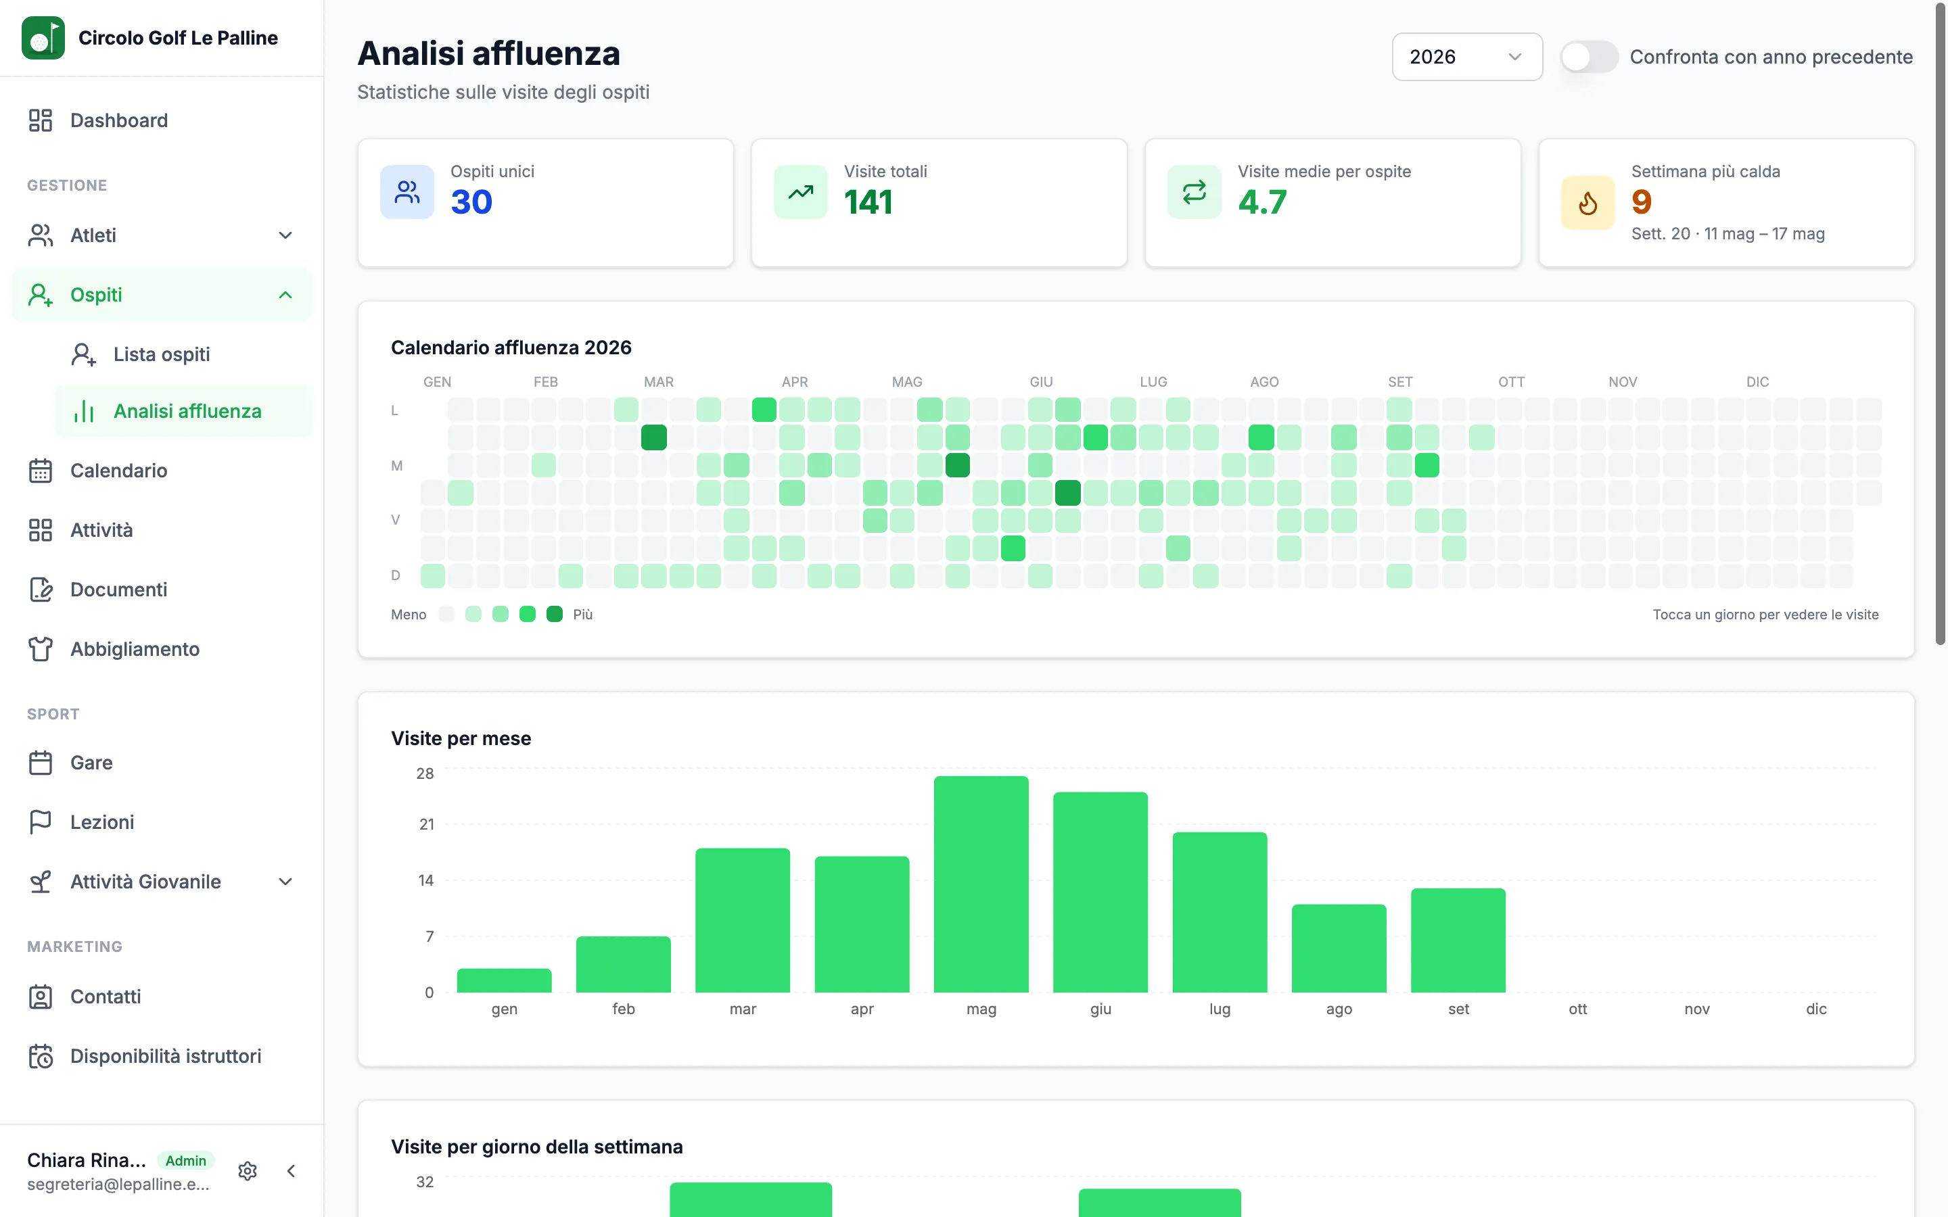Click the set bar in Visite per mese
Screen dimensions: 1948x1217
pyautogui.click(x=1458, y=940)
